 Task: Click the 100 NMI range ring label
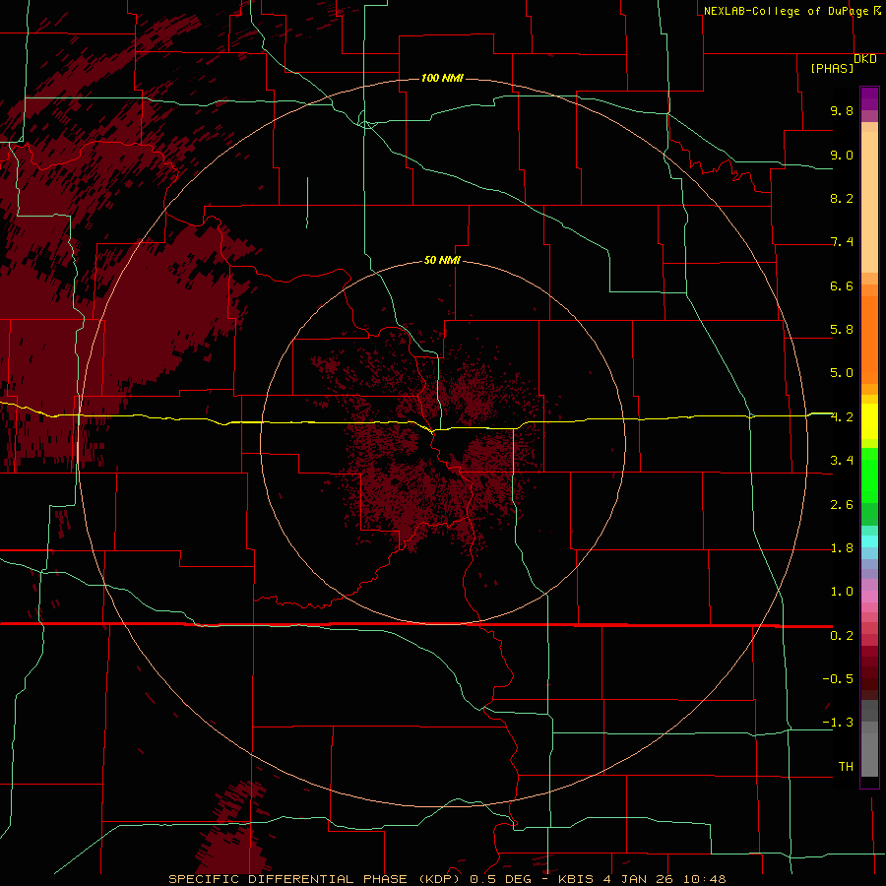(442, 78)
